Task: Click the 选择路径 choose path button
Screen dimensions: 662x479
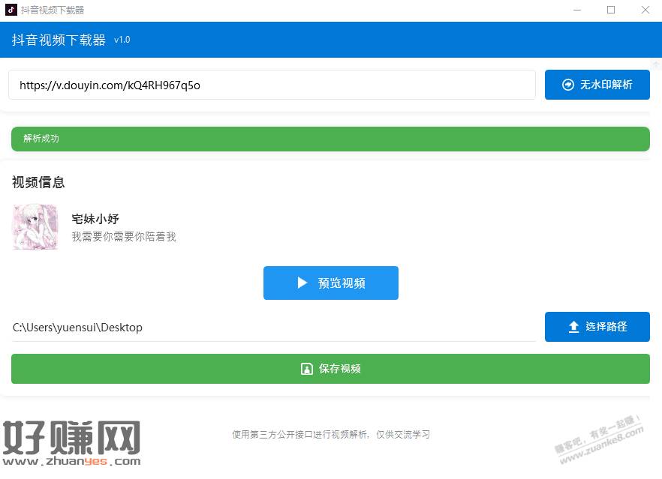Action: click(597, 327)
